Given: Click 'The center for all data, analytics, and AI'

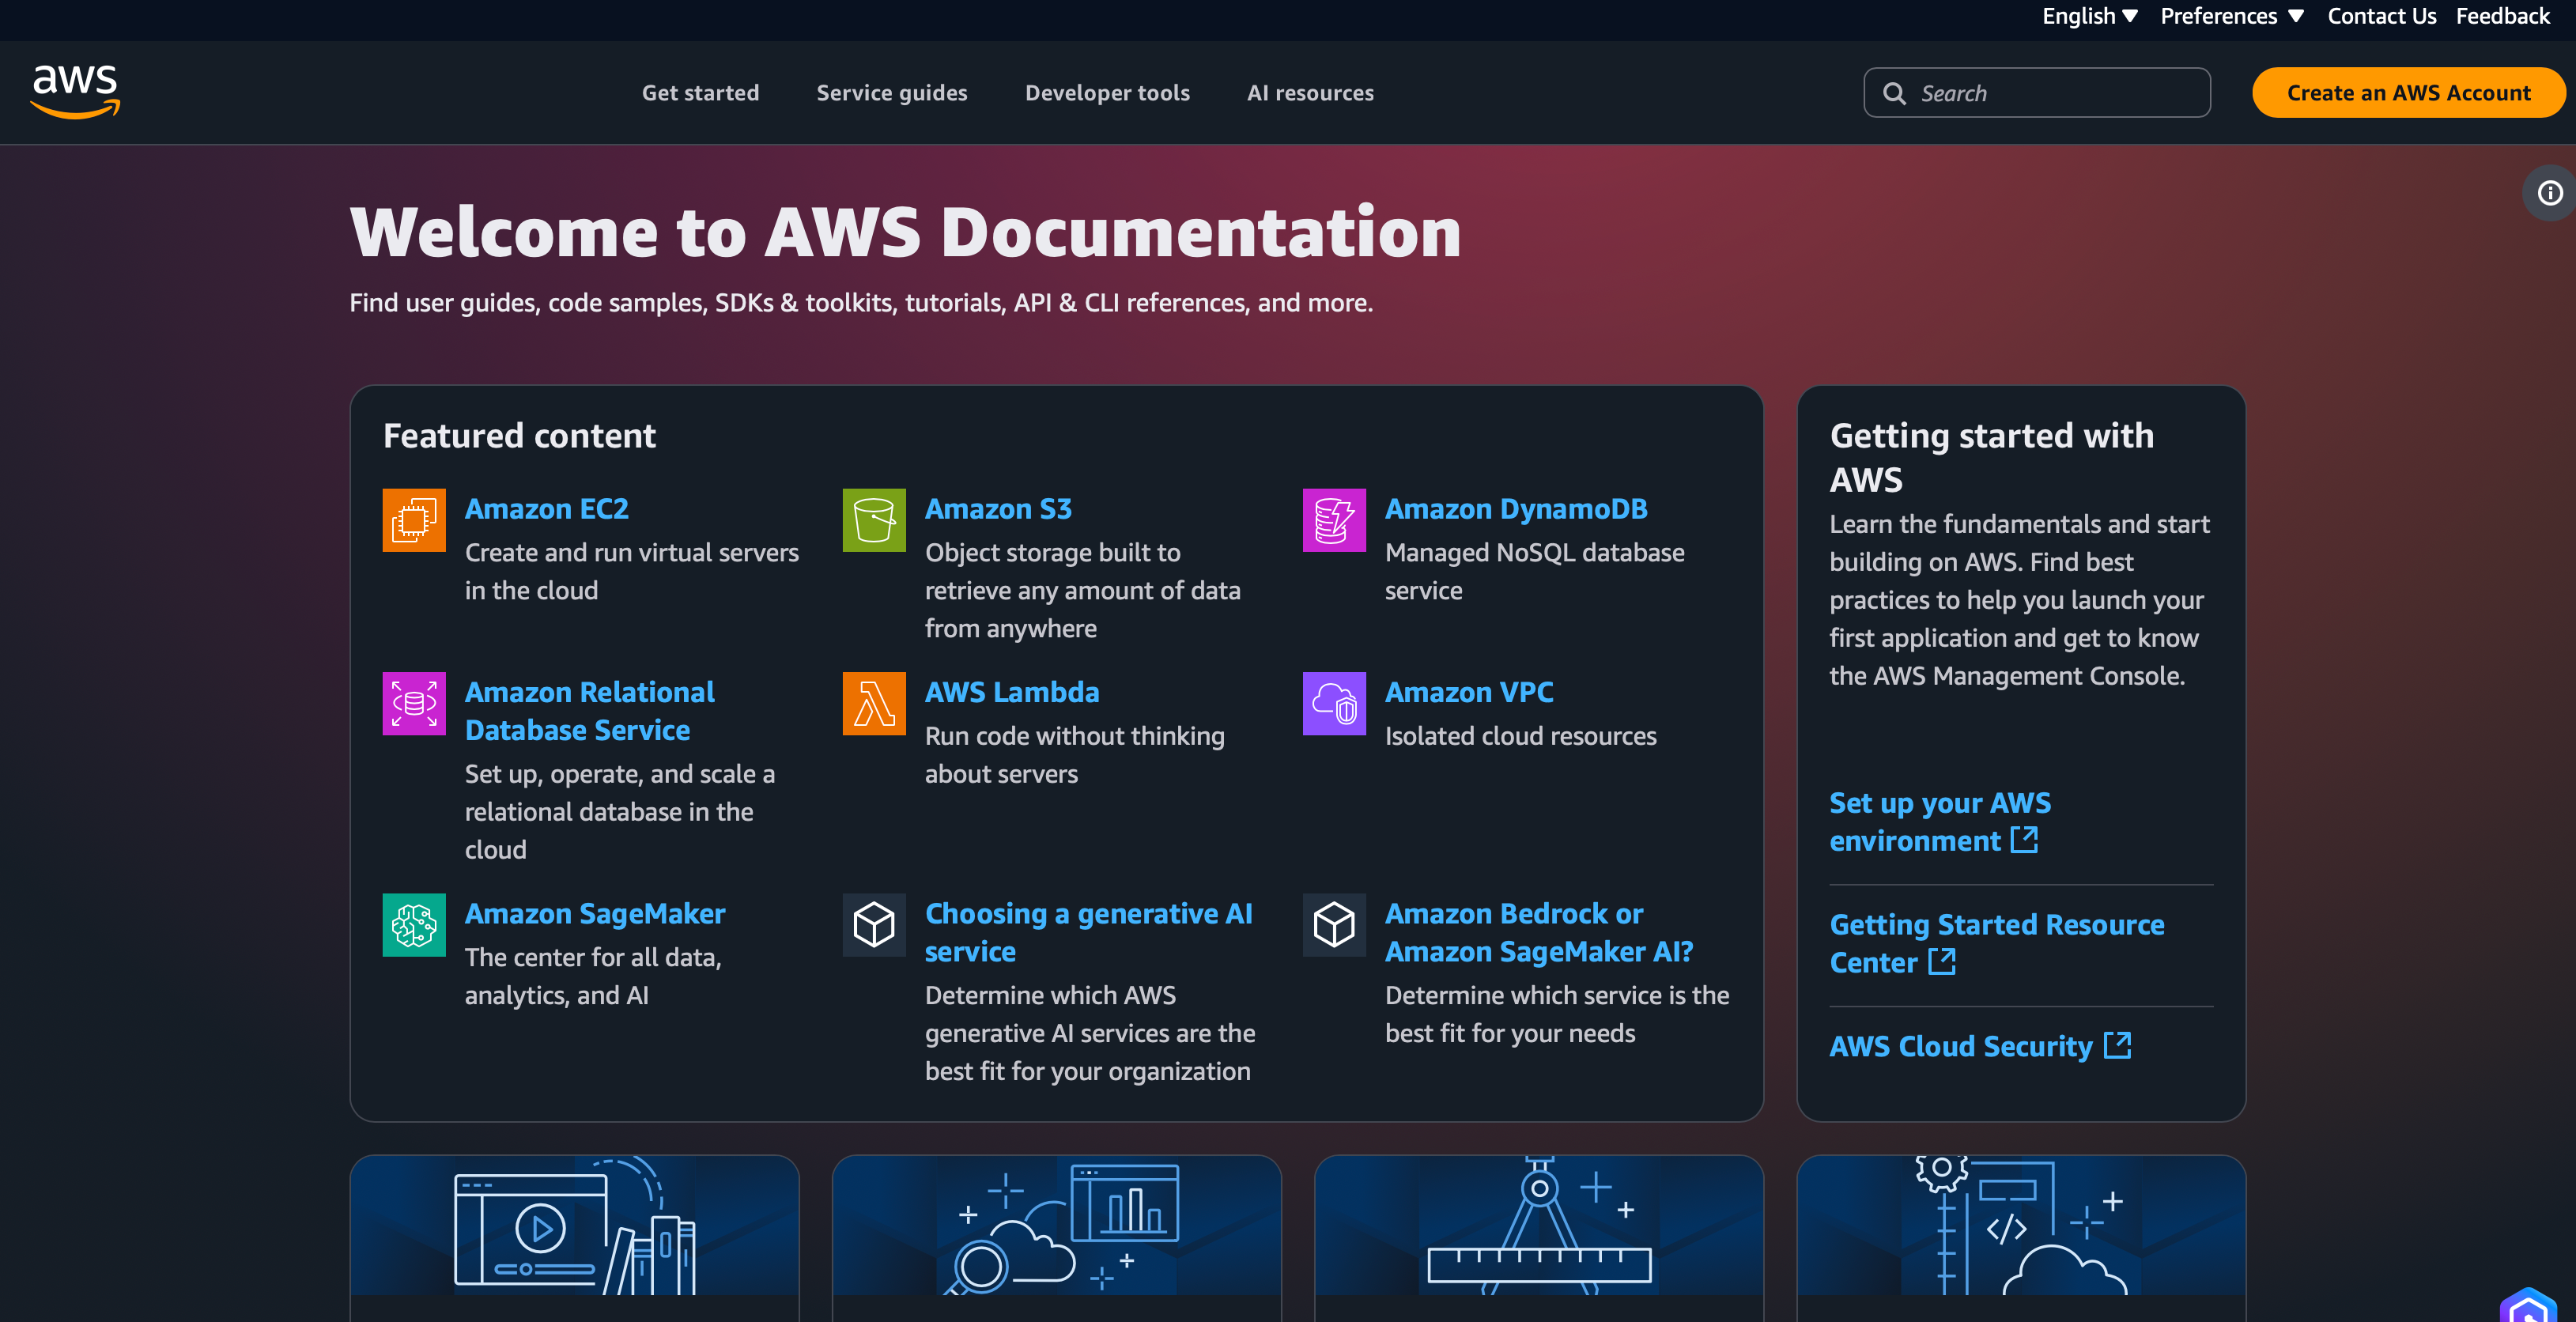Looking at the screenshot, I should [593, 976].
